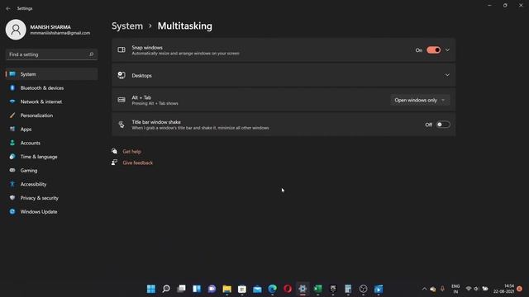Toggle the Snap windows switch
The image size is (529, 297).
coord(433,50)
